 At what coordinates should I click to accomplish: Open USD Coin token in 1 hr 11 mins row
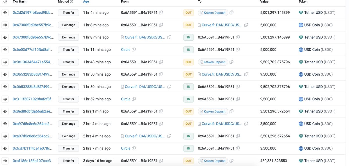coord(316,50)
